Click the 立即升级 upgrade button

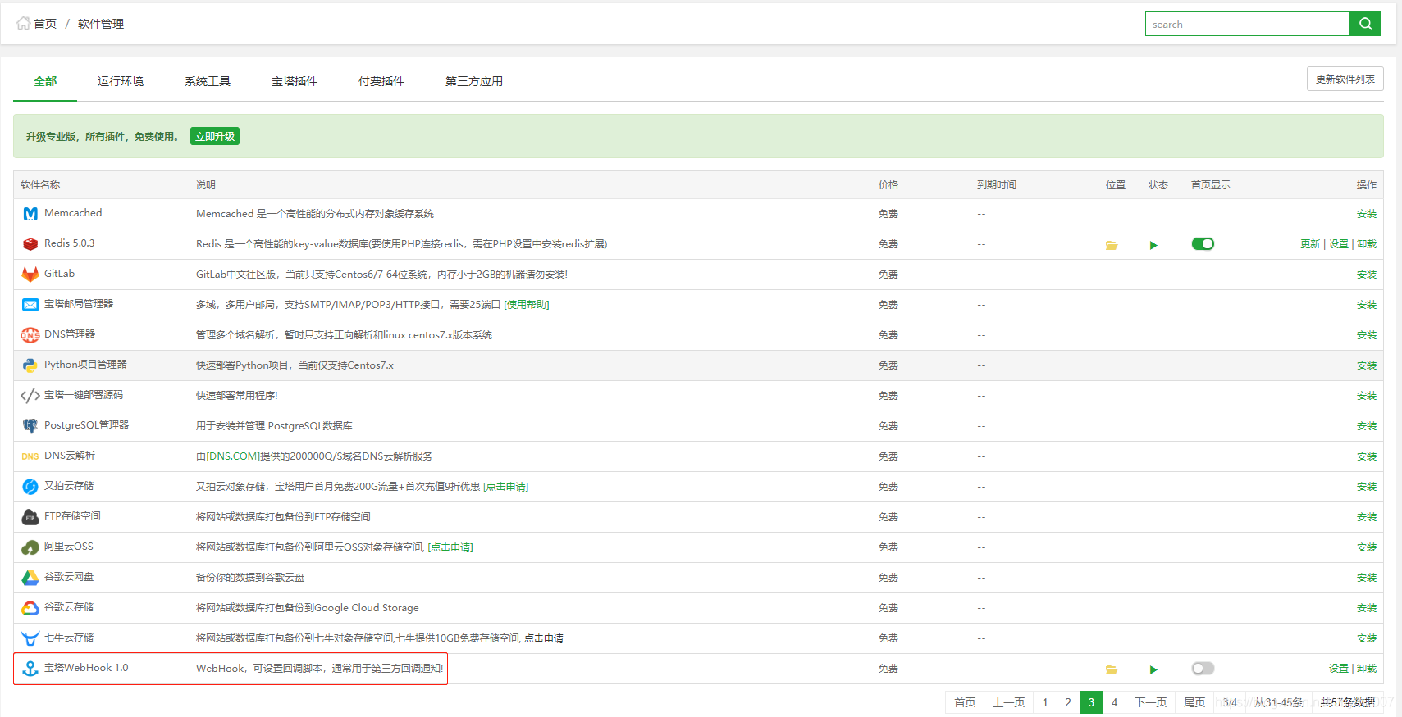[x=215, y=136]
